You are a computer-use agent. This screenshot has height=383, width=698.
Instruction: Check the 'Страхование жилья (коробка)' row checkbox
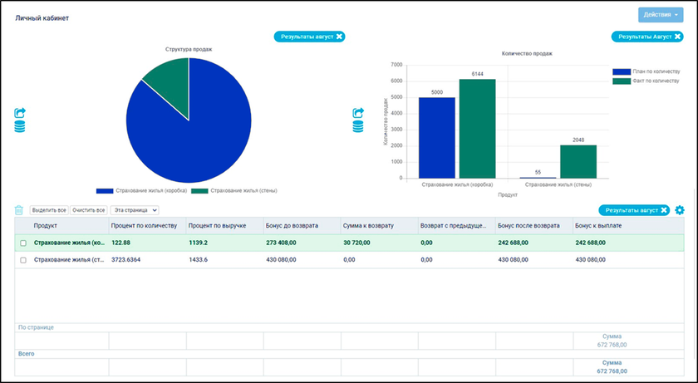23,243
